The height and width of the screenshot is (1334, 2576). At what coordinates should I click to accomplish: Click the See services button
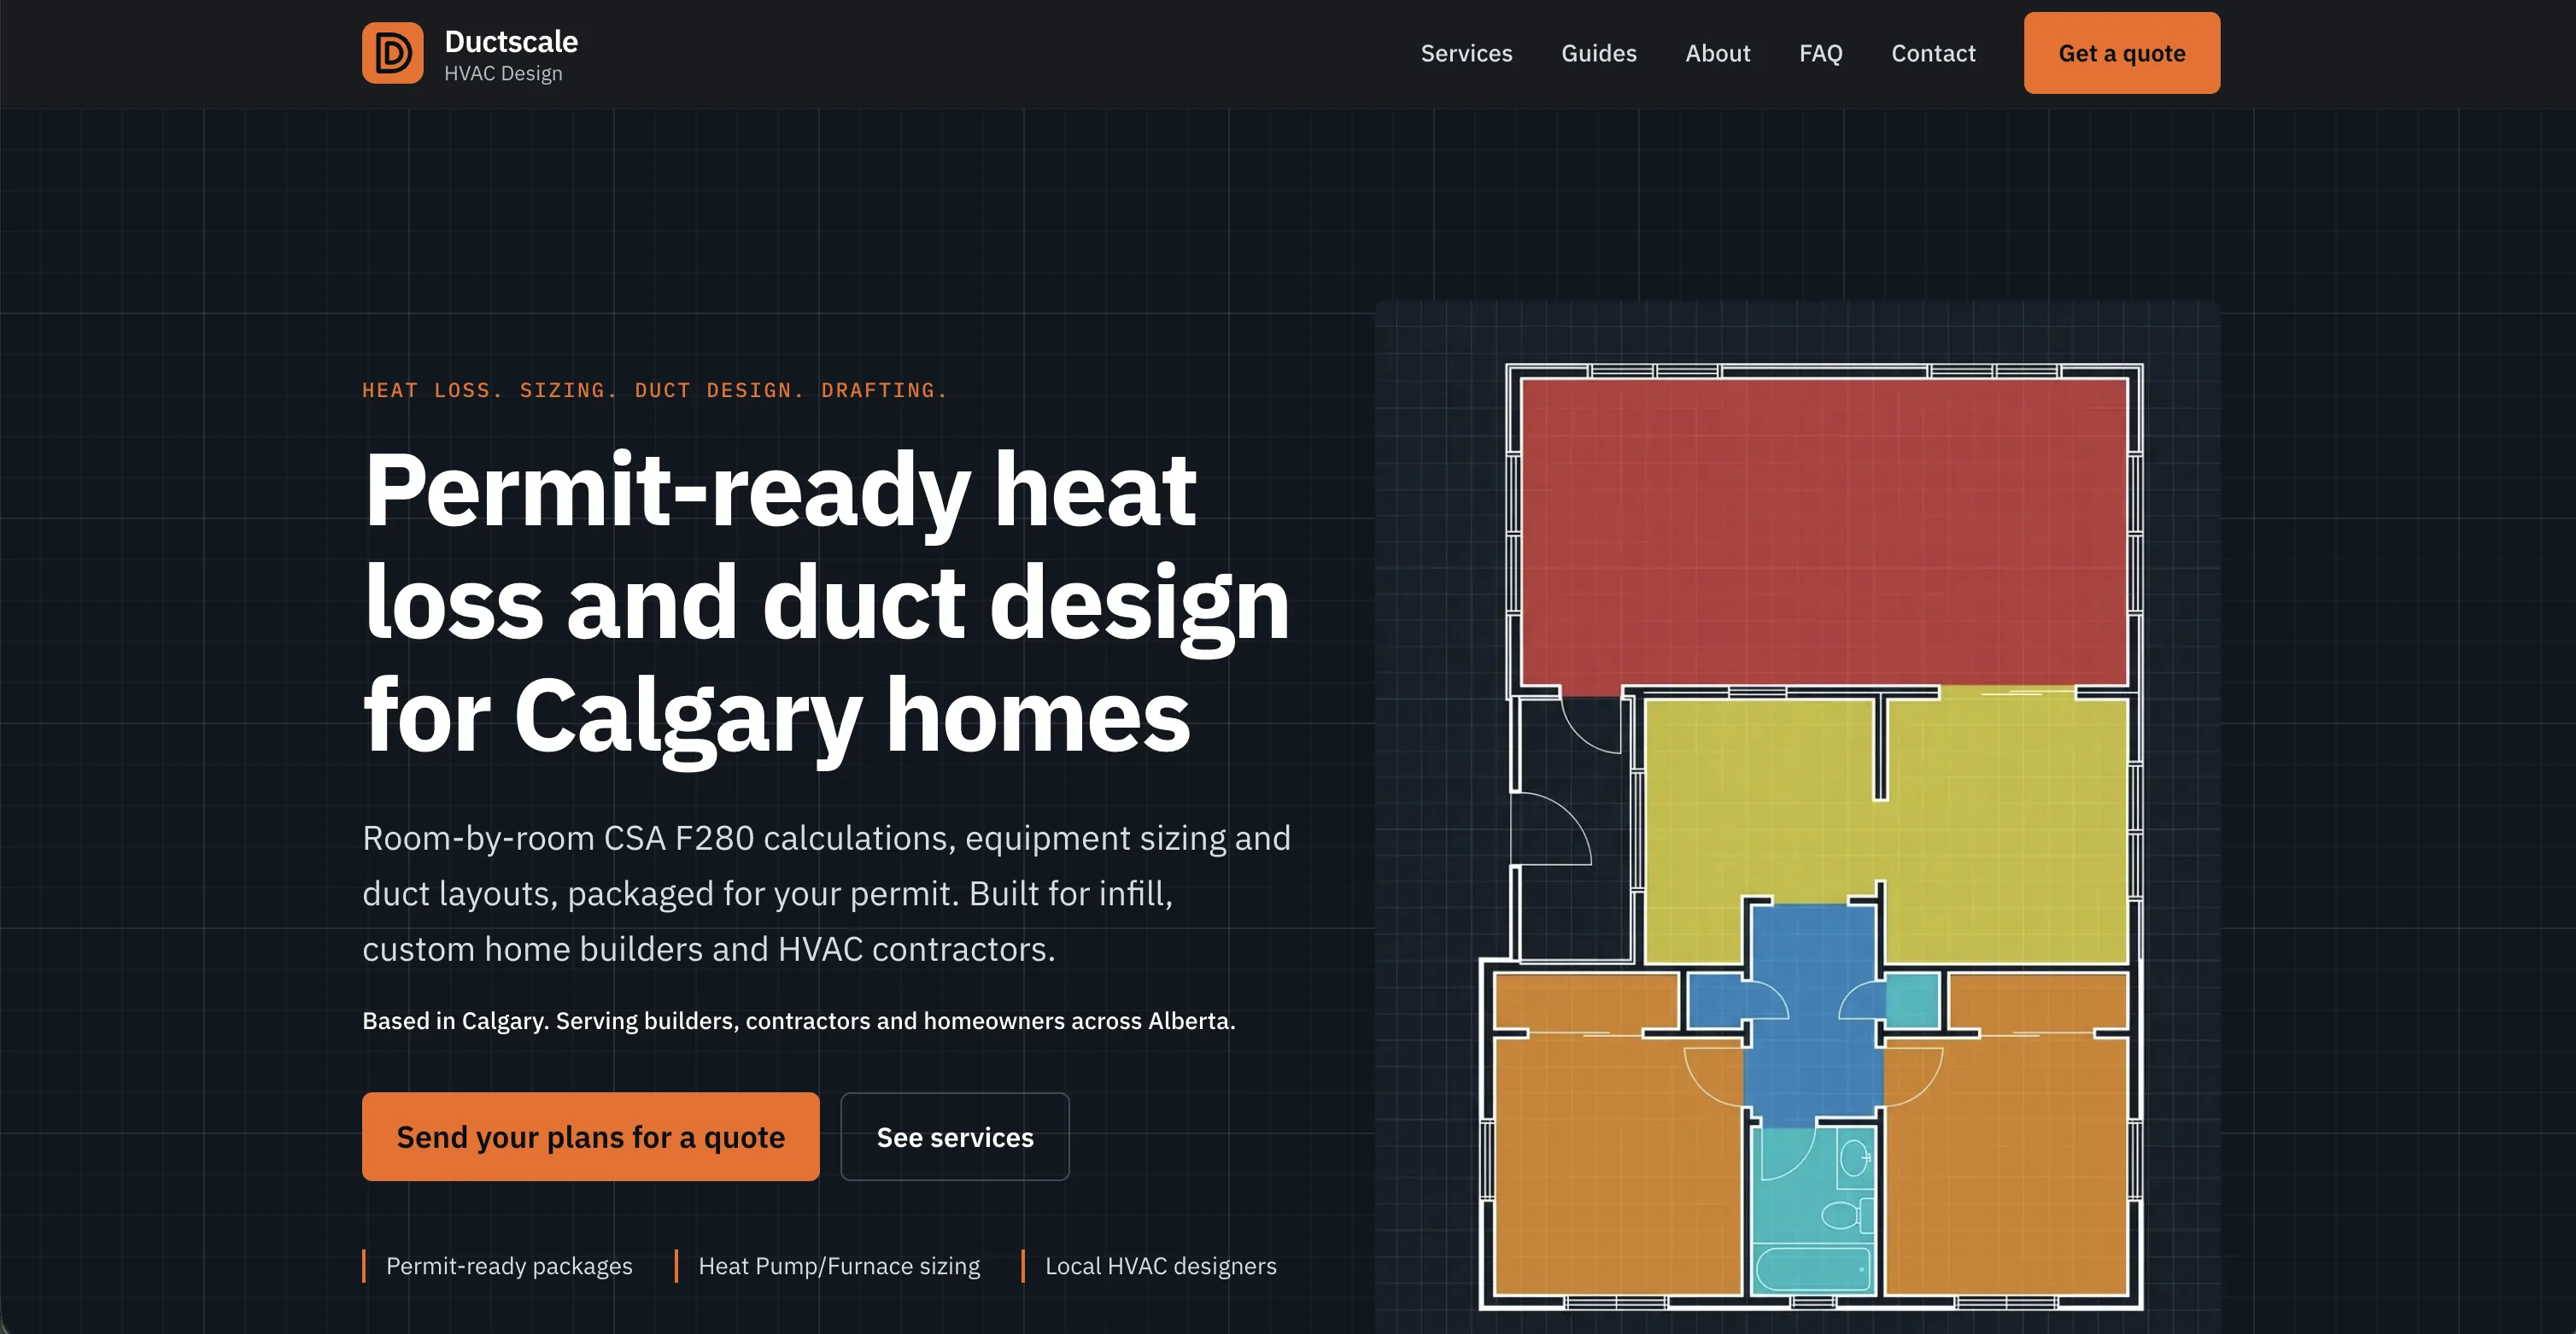point(954,1136)
